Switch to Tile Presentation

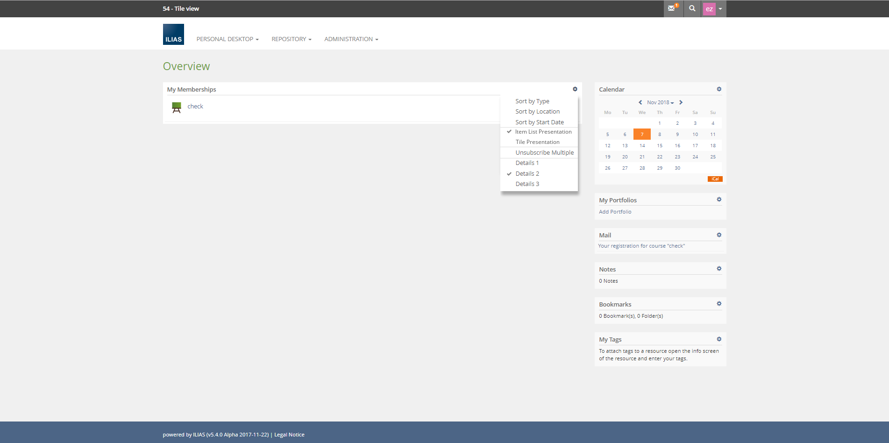(x=537, y=142)
